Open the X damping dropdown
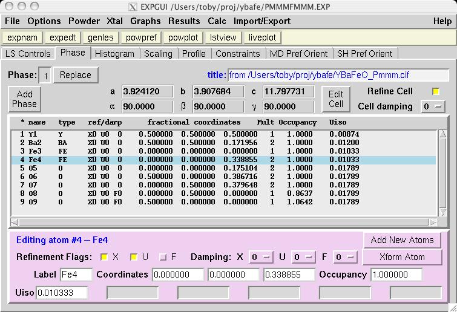Screen dimensions: 457x312 pos(261,257)
